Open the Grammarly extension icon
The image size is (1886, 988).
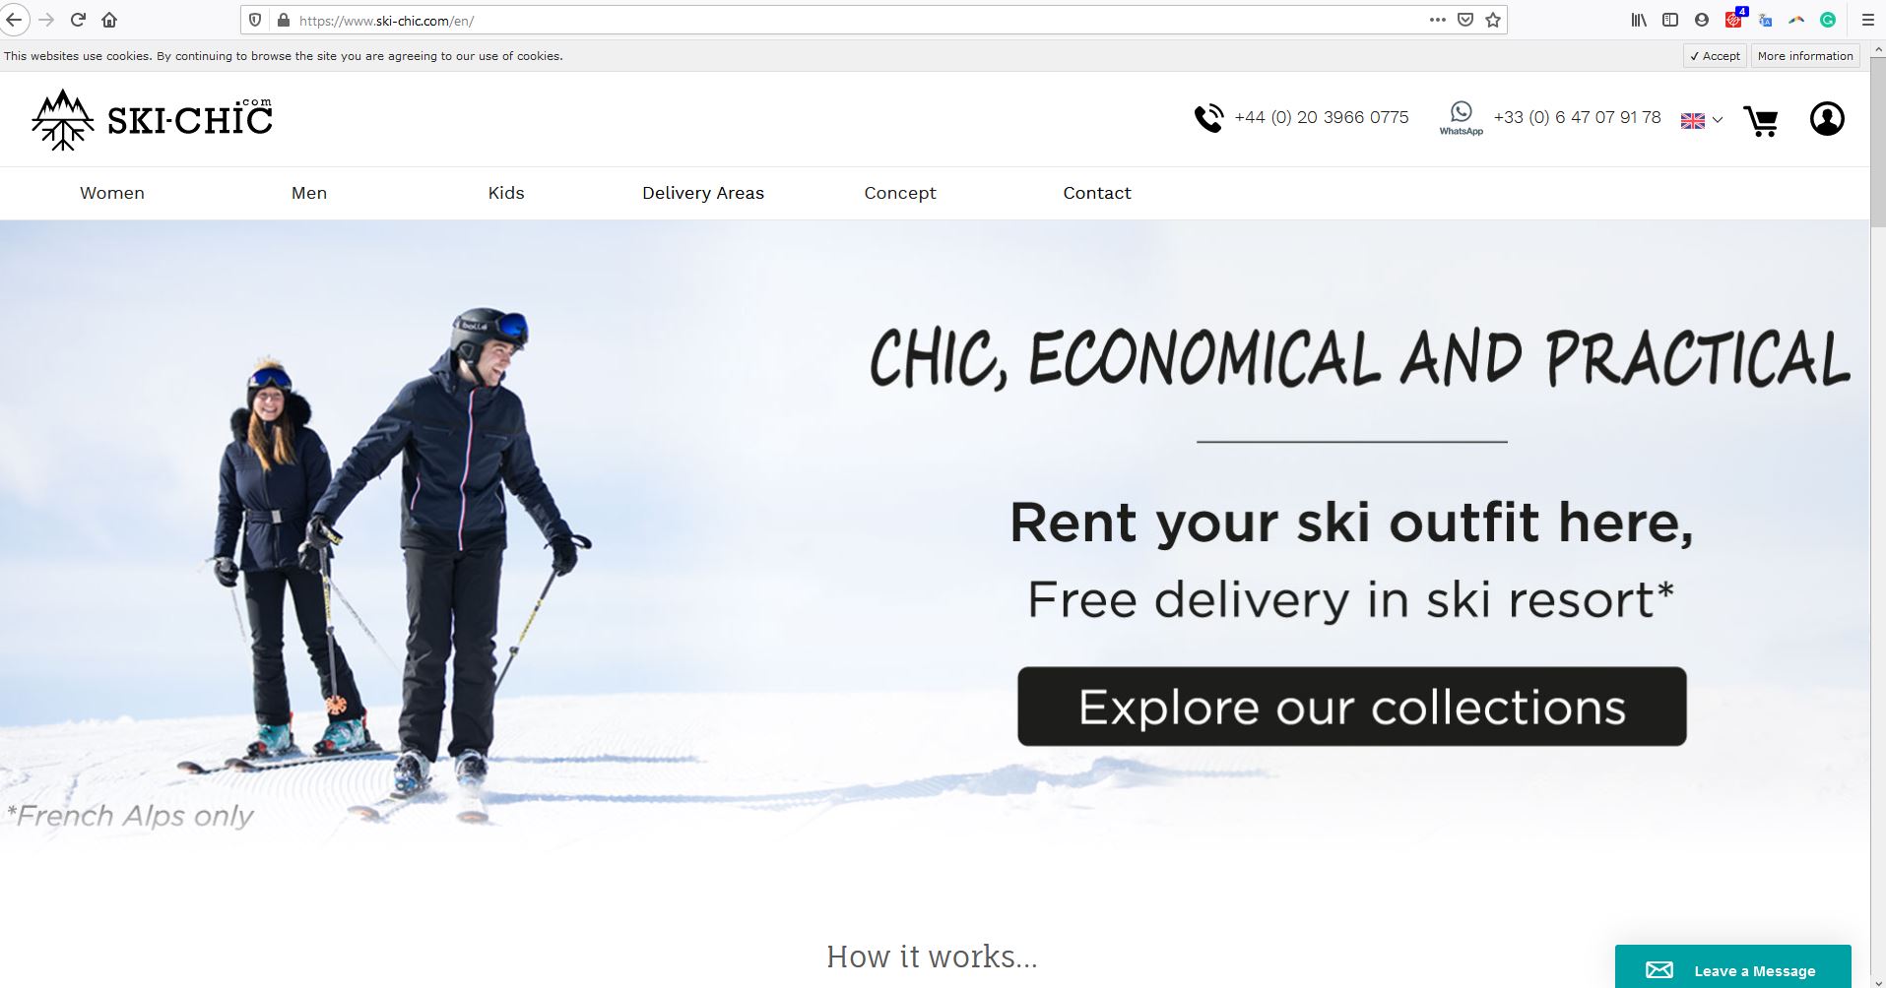coord(1828,20)
